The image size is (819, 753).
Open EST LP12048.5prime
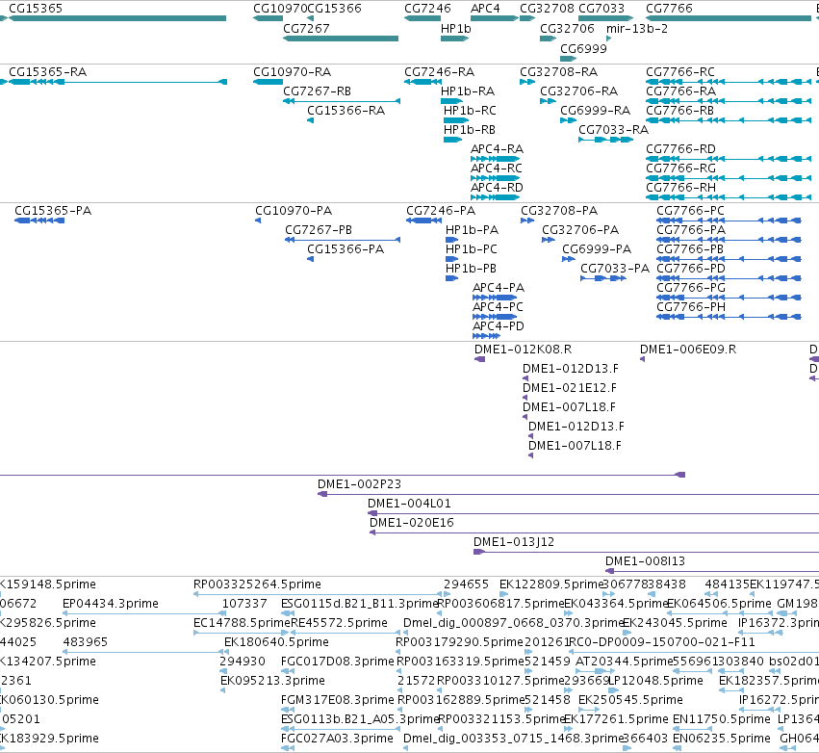tap(614, 690)
